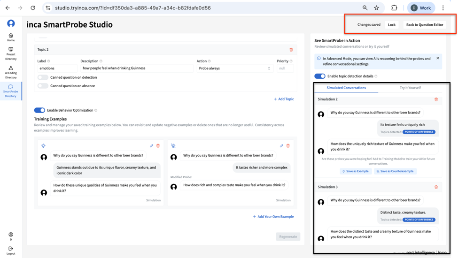Switch to Try It Yourself tab
Screen dimensions: 458x258
point(410,88)
